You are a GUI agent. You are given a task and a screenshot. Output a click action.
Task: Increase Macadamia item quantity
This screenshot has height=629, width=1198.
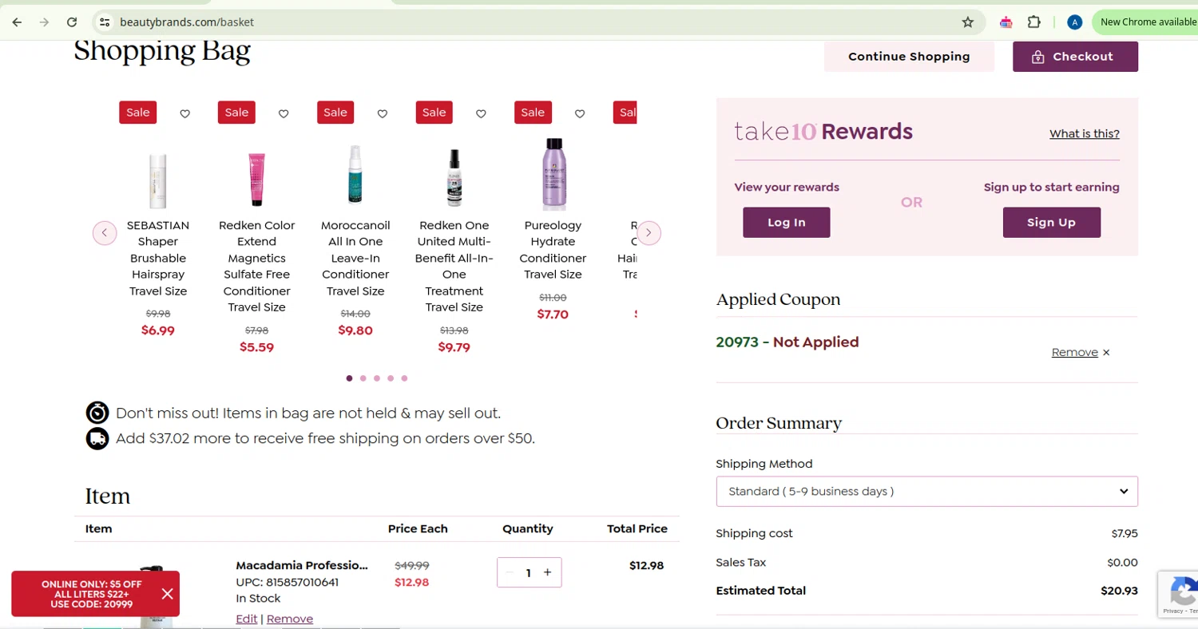(547, 572)
